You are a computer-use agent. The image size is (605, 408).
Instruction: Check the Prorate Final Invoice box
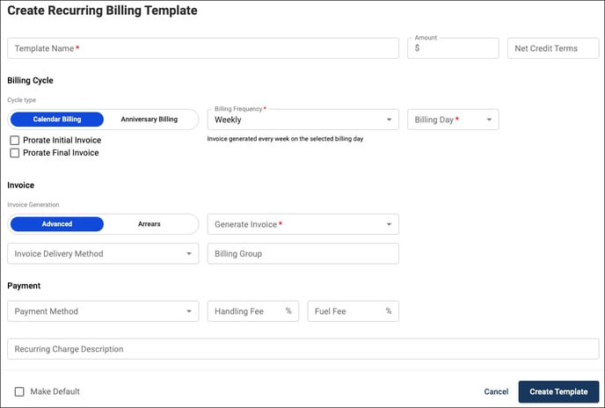(15, 153)
